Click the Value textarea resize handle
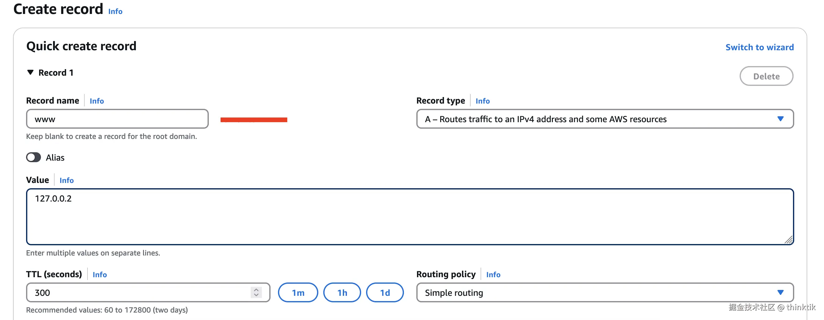 (789, 240)
